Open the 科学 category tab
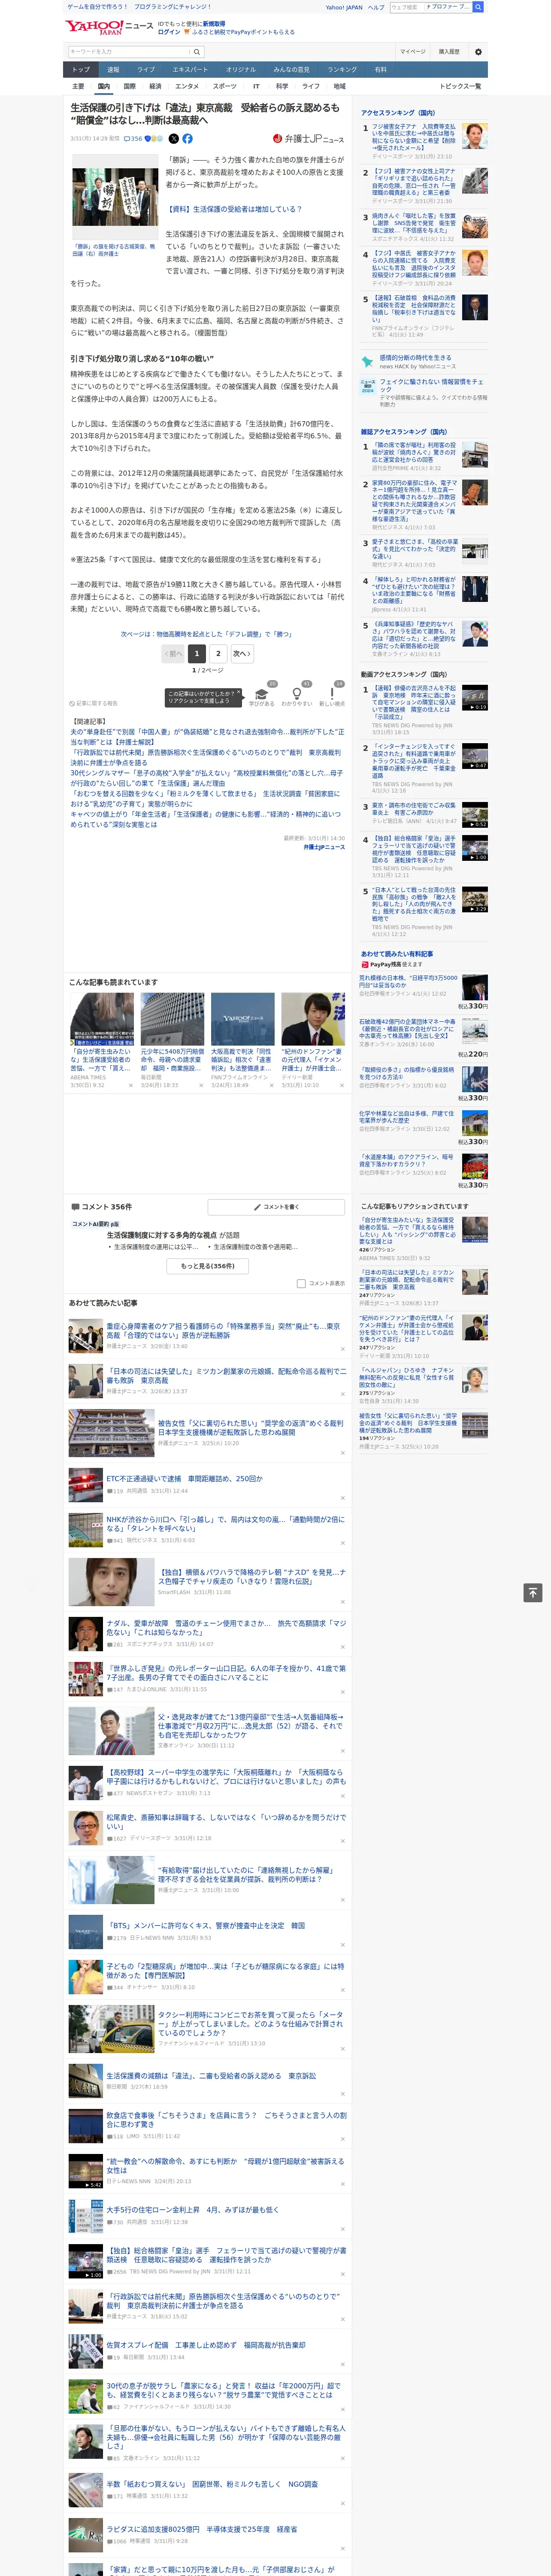 point(282,86)
